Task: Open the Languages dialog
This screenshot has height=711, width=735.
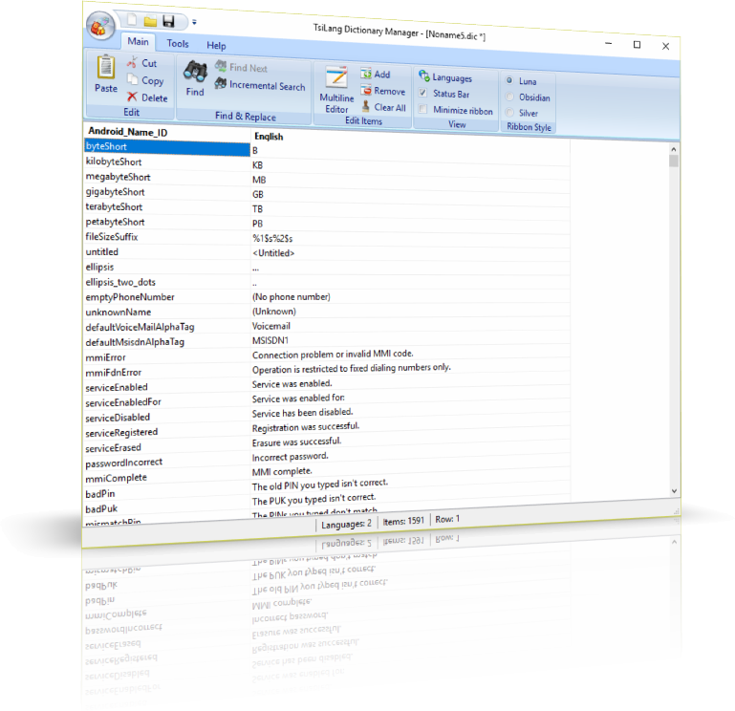Action: 445,76
